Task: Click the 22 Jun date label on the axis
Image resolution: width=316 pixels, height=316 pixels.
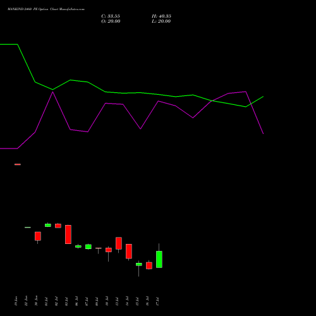Action: pyautogui.click(x=27, y=301)
